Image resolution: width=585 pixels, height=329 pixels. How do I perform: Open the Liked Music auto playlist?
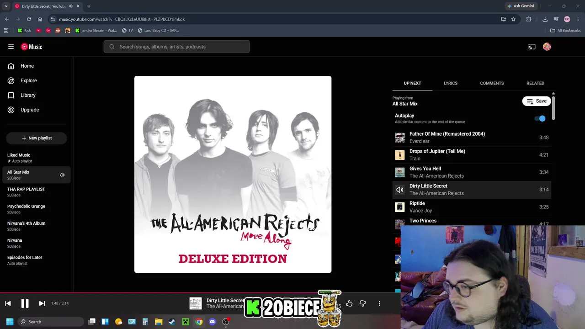tap(37, 158)
